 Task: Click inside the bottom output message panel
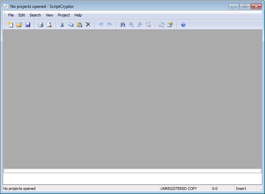pyautogui.click(x=132, y=177)
